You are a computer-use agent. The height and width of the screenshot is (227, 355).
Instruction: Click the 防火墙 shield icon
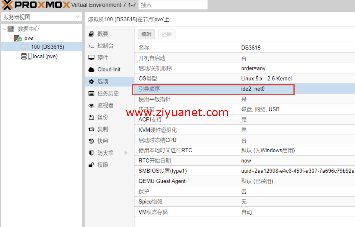point(91,153)
